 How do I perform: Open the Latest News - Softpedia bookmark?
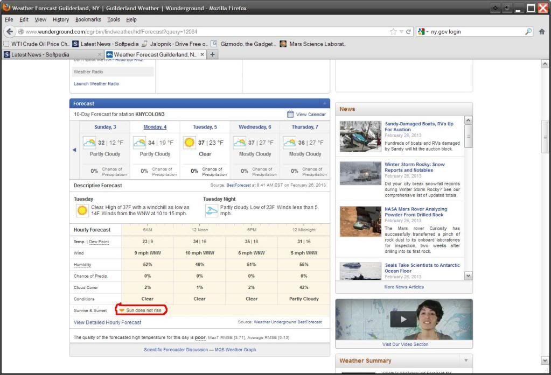click(x=106, y=44)
